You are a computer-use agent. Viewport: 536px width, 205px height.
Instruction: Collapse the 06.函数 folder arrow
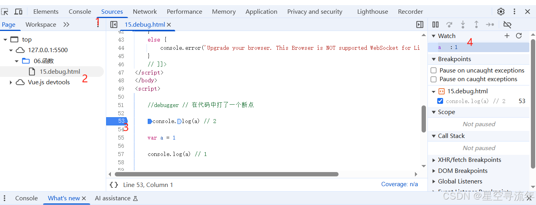coord(17,61)
